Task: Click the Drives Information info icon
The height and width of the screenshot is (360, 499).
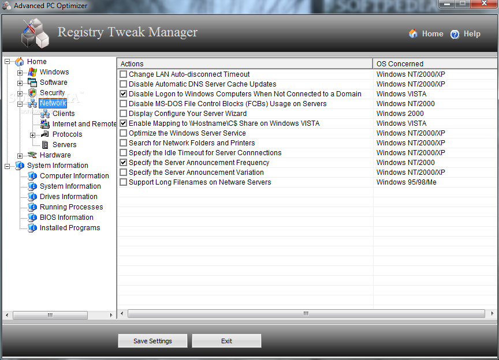Action: [x=32, y=197]
